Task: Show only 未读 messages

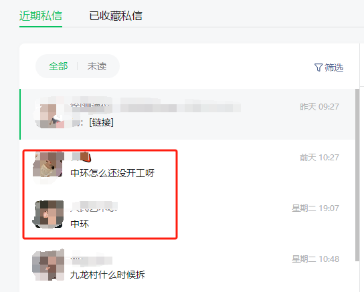Action: click(x=97, y=67)
